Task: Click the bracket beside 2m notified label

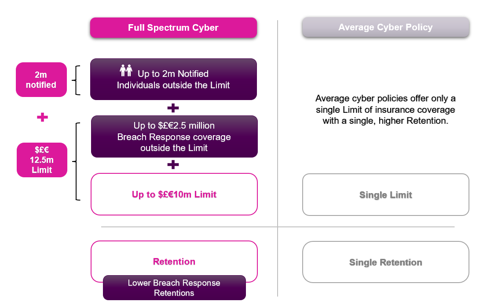Action: click(76, 80)
